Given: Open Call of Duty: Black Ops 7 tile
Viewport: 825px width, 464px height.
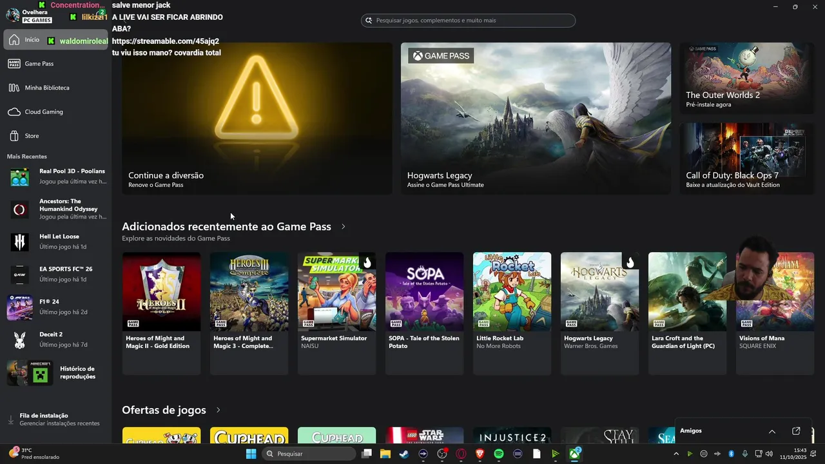Looking at the screenshot, I should tap(747, 159).
